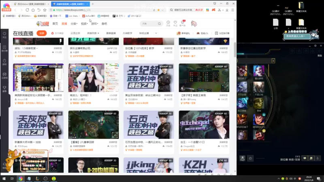
Task: Collapse champion panel arrow in League client
Action: coord(273,61)
